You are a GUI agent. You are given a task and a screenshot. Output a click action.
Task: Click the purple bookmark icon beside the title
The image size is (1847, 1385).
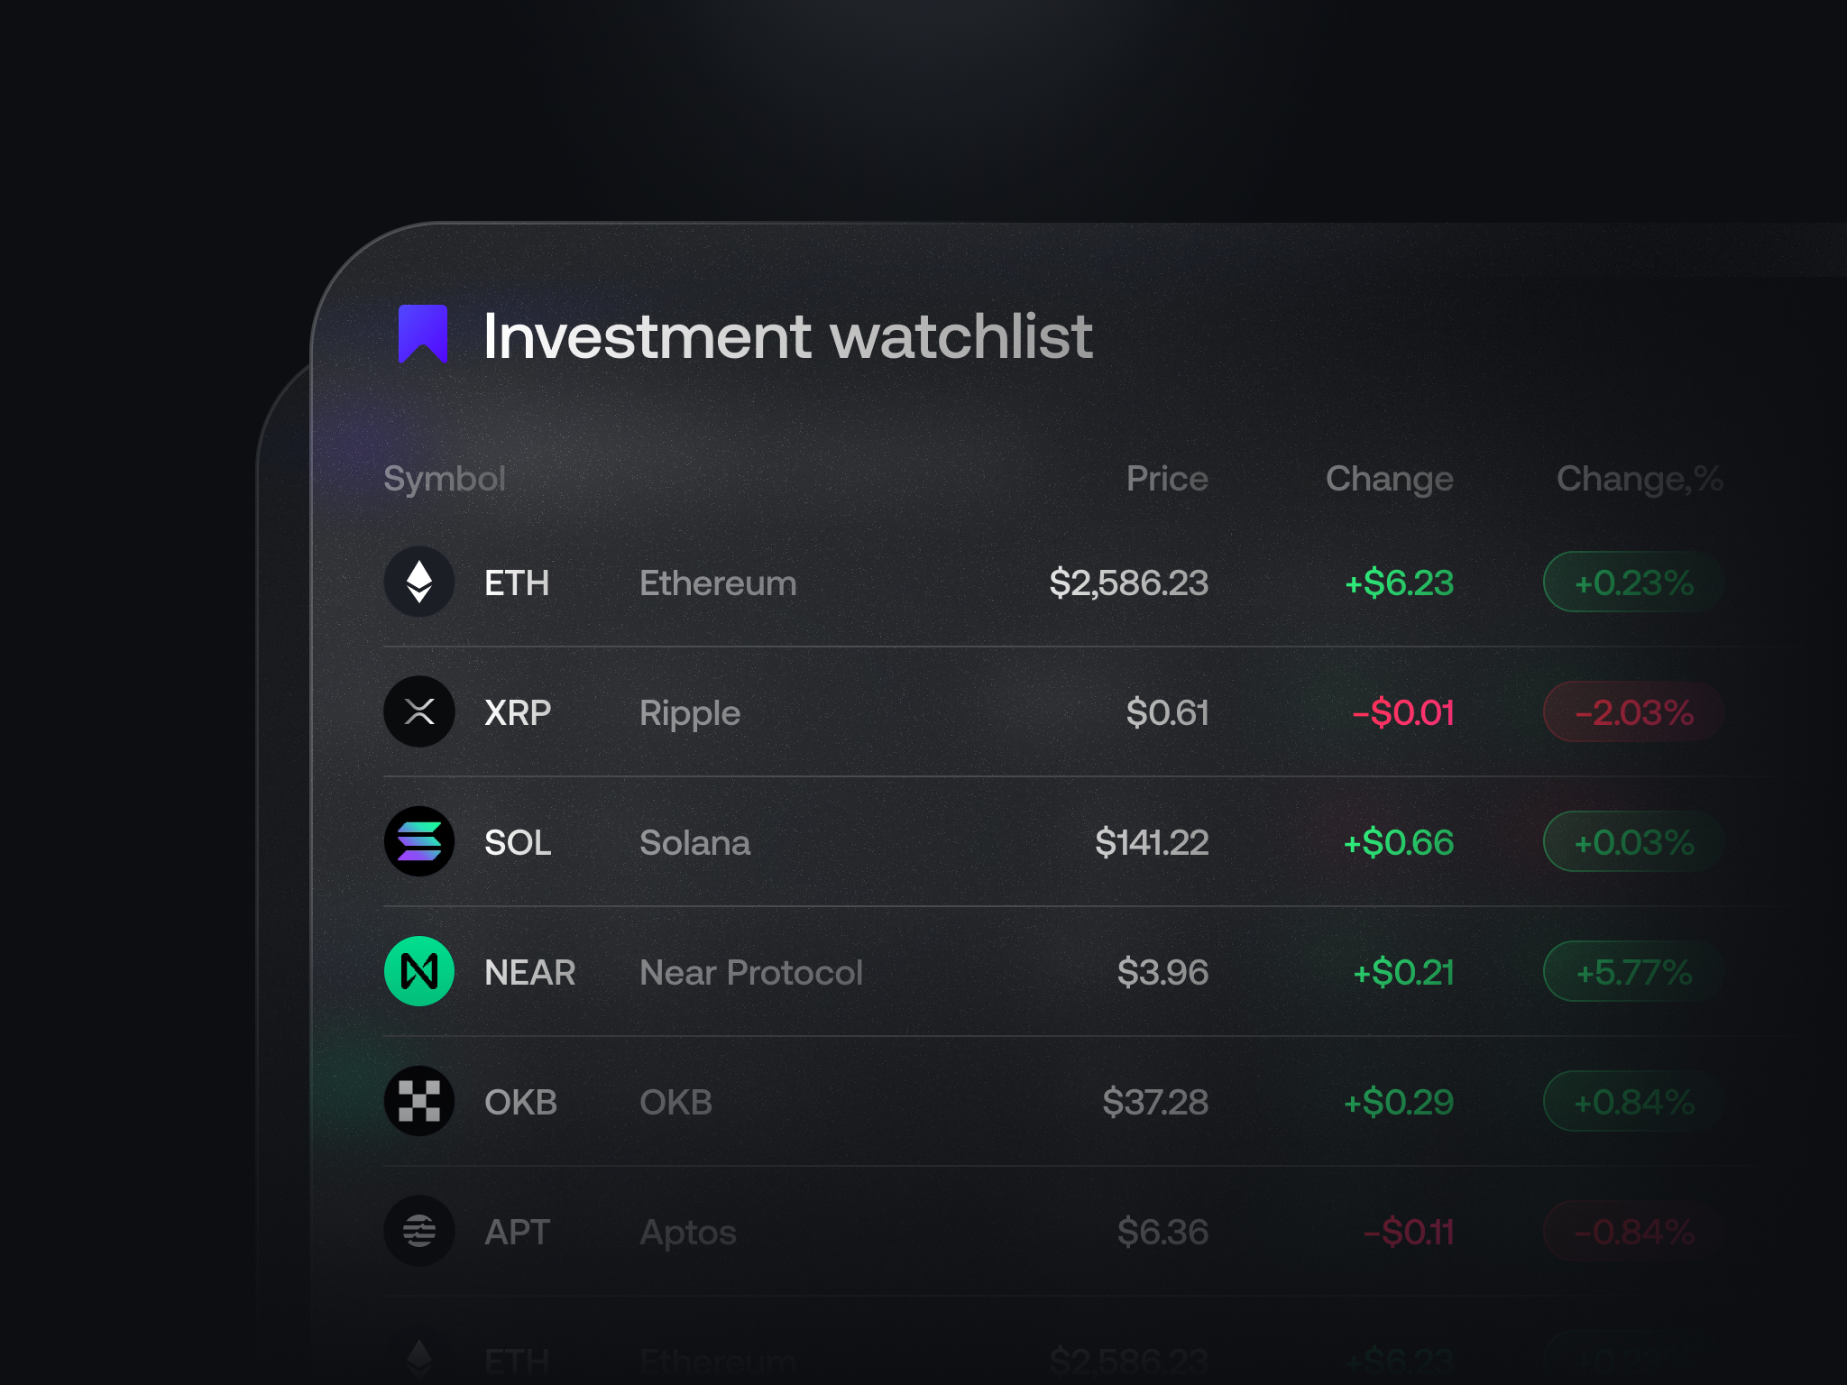[x=425, y=335]
